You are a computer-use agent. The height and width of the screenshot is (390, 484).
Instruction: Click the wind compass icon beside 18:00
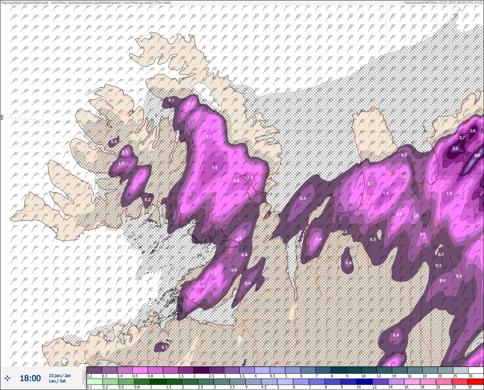coord(7,378)
